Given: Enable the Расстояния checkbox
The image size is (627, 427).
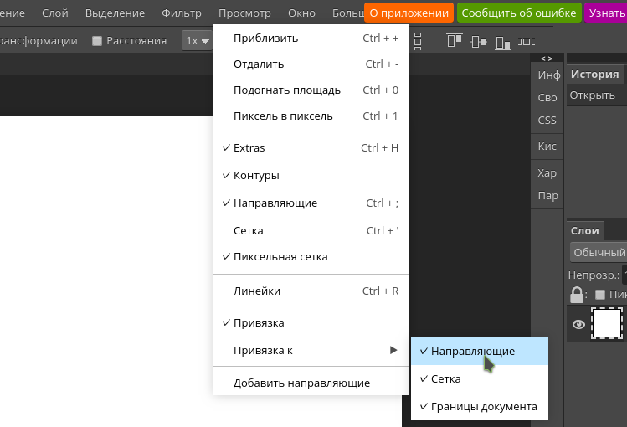Looking at the screenshot, I should pyautogui.click(x=97, y=41).
